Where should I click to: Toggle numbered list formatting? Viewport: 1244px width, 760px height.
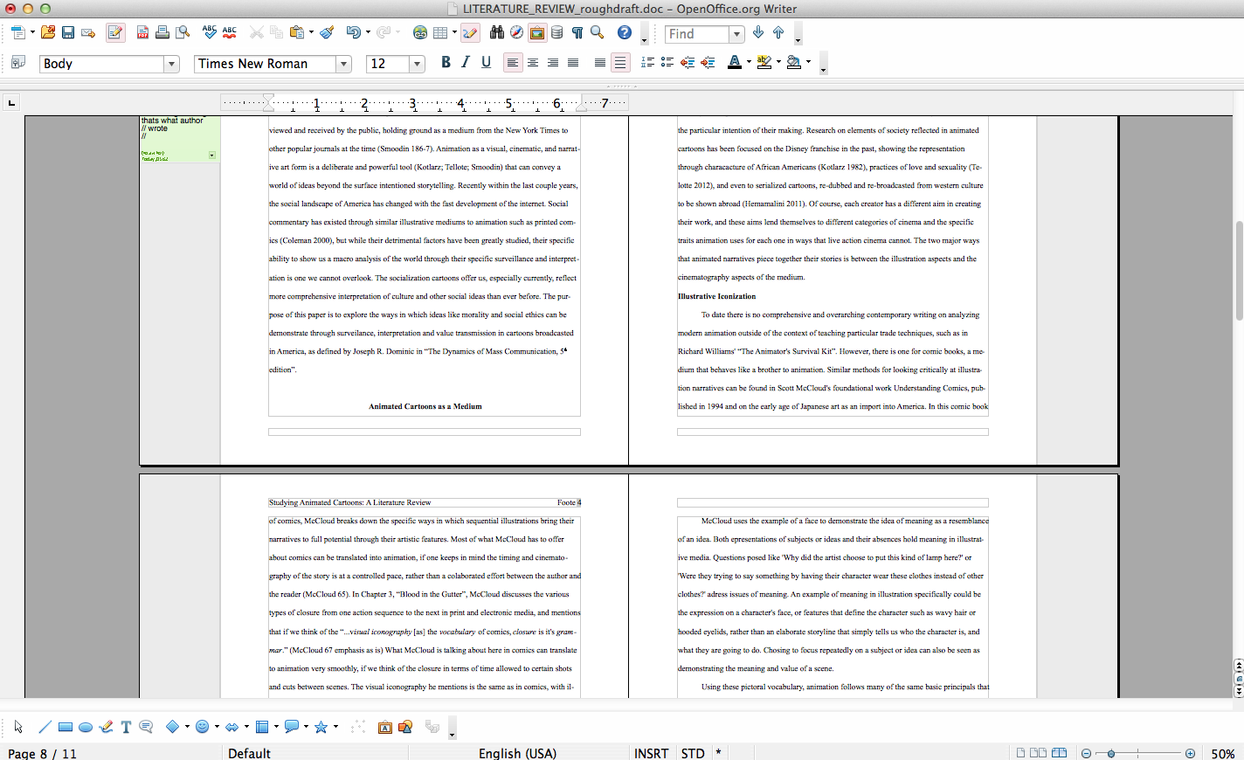coord(647,63)
